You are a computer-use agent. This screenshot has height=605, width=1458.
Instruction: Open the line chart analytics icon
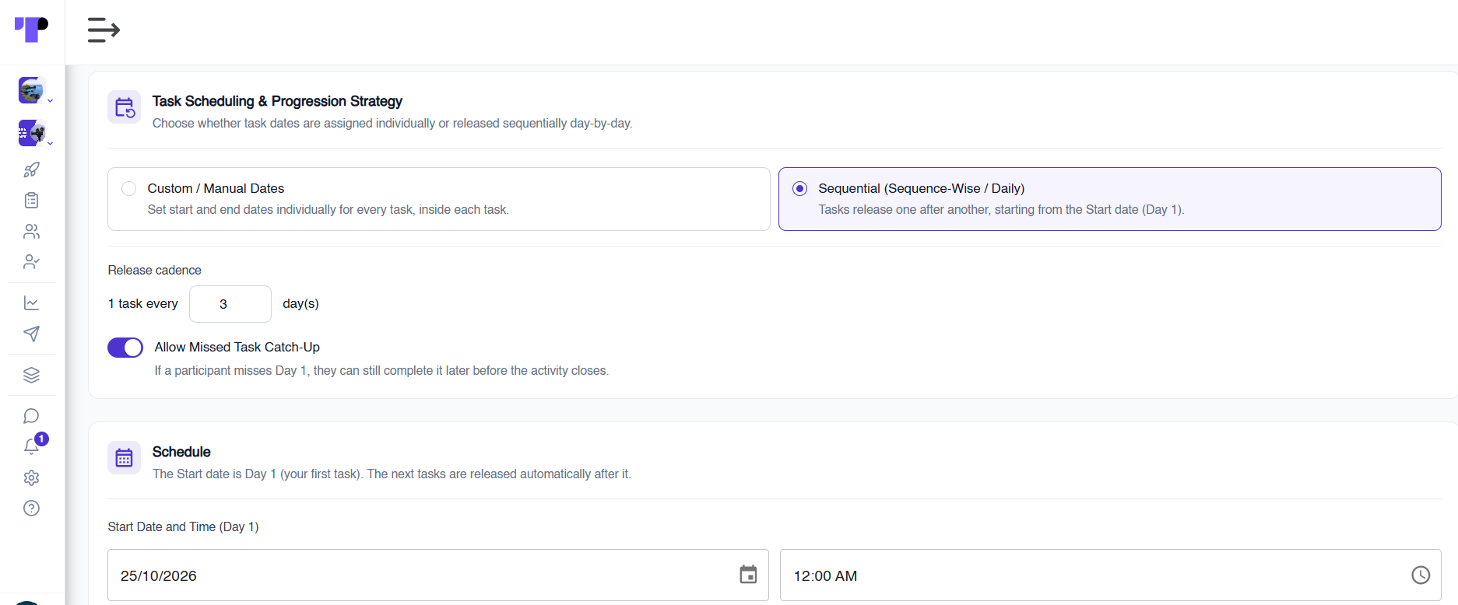[x=31, y=302]
